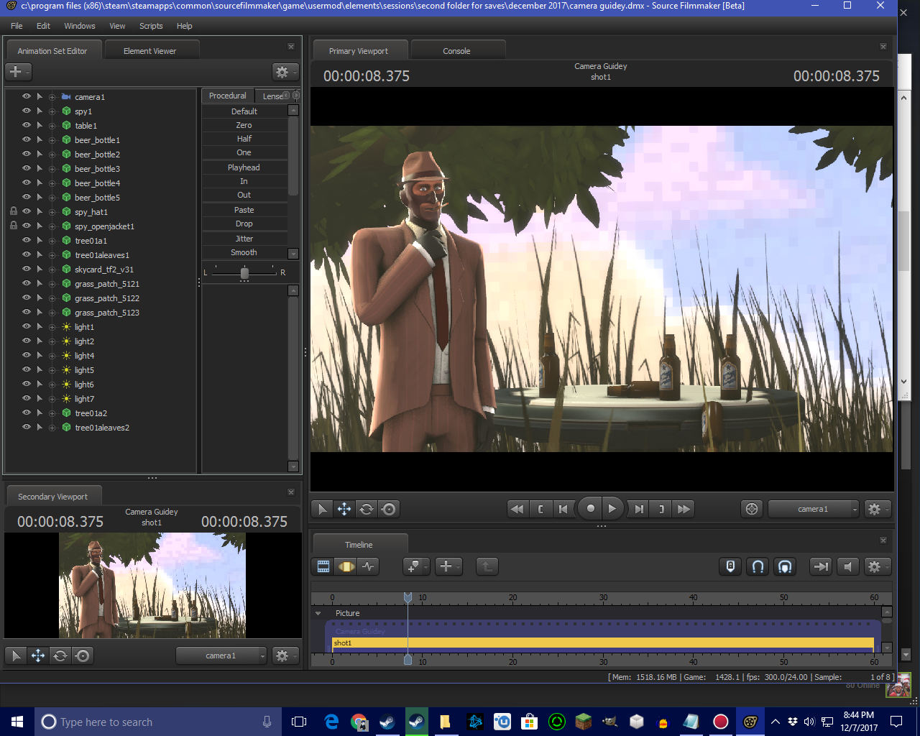Switch to the Element Viewer tab
The height and width of the screenshot is (736, 920).
[149, 51]
